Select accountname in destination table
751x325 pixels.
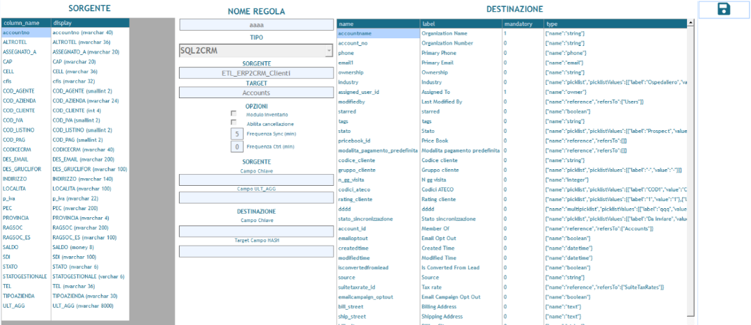tap(378, 33)
